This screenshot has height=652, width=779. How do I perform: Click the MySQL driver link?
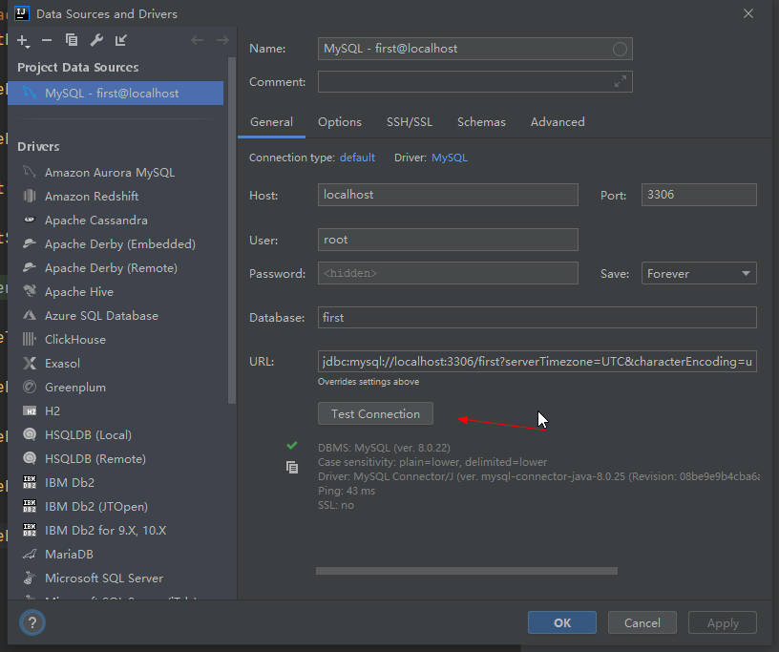coord(449,158)
